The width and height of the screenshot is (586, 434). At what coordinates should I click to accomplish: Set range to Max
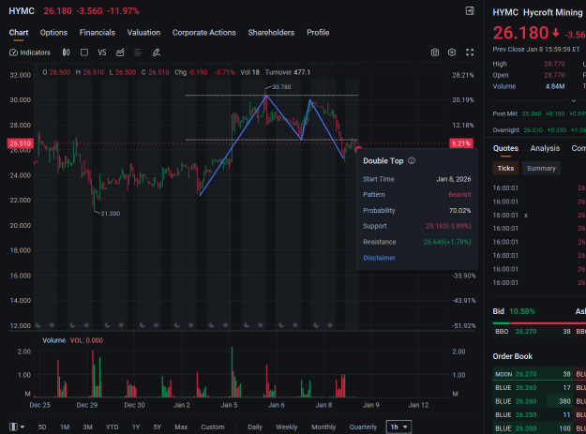pyautogui.click(x=181, y=427)
